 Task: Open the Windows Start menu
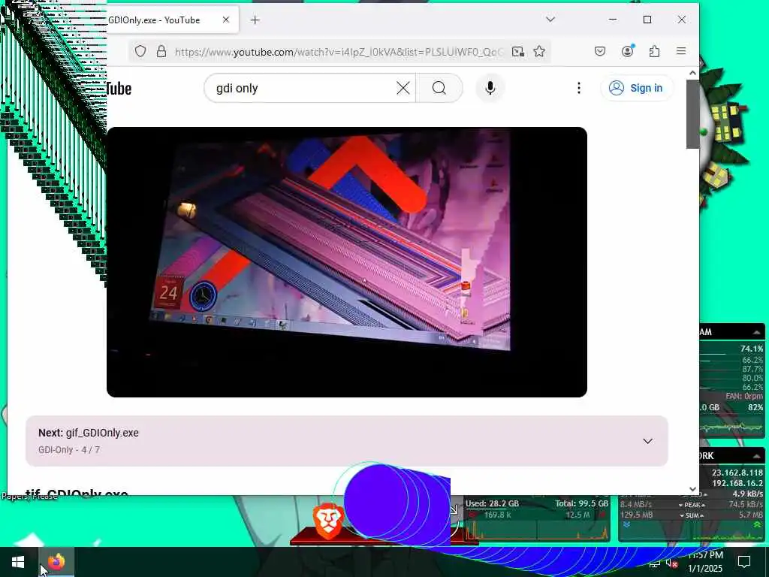[18, 562]
